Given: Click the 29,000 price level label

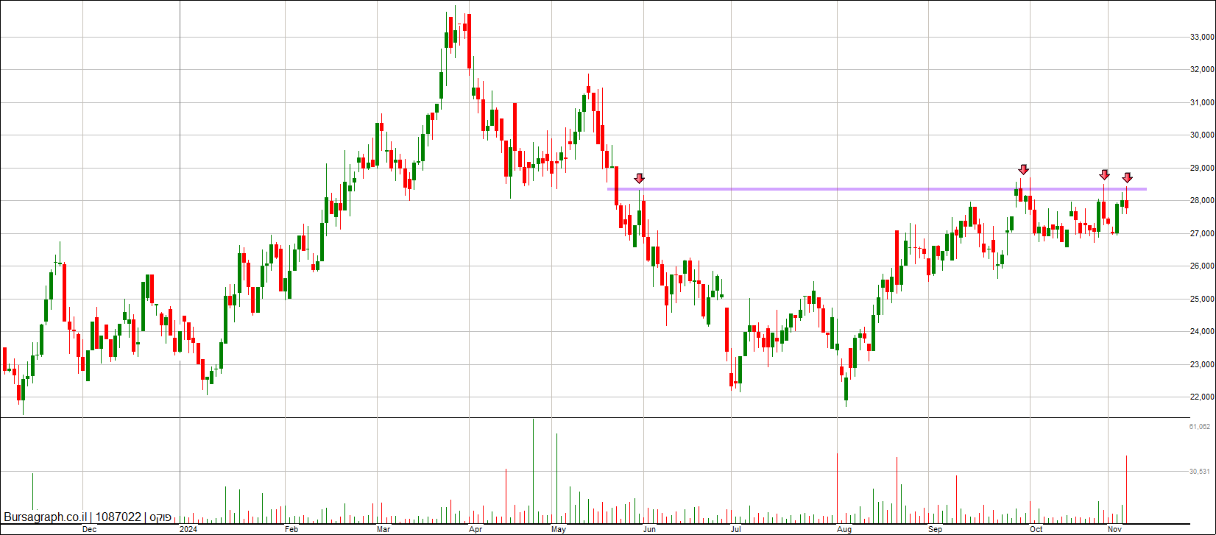Looking at the screenshot, I should pos(1202,168).
